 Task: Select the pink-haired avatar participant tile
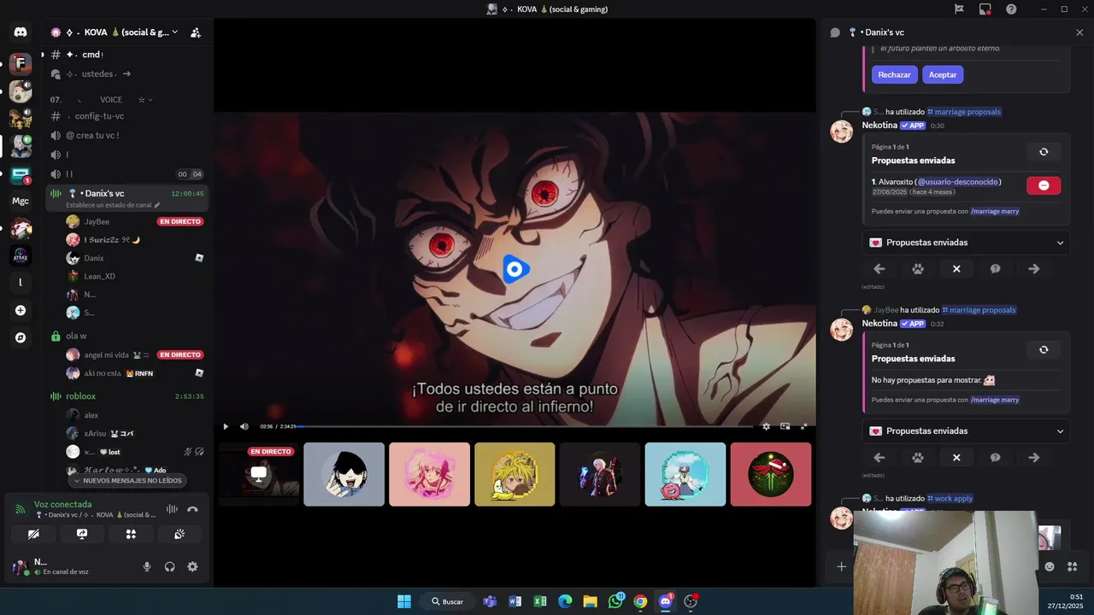coord(429,474)
